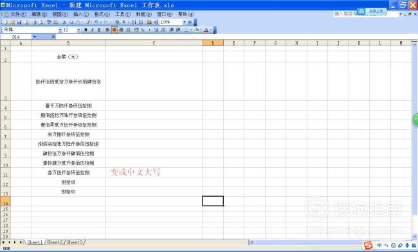Save the workbook with floppy icon
Viewport: 418px width, 252px height.
click(x=19, y=22)
